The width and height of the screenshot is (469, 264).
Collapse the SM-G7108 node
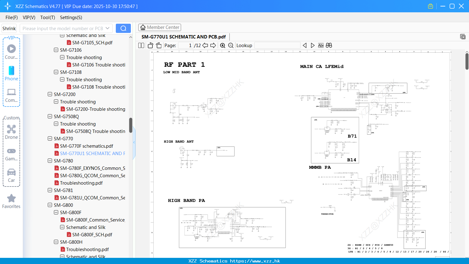[56, 72]
